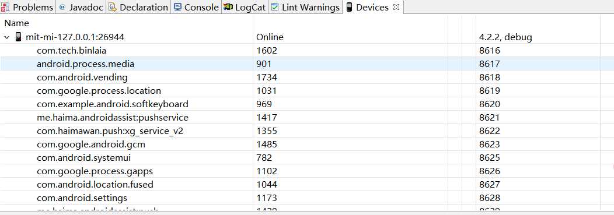Screen dimensions: 614x215
Task: Select process com.tech.binlaia
Action: [71, 51]
